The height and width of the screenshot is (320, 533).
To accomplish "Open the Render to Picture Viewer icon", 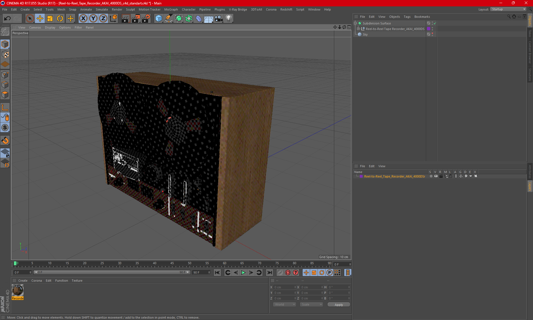I will pyautogui.click(x=136, y=18).
